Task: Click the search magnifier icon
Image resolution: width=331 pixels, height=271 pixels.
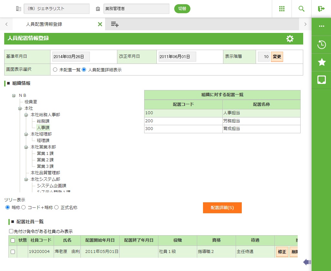Action: point(302,9)
